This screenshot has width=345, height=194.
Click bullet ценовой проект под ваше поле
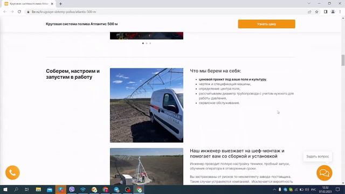point(233,79)
